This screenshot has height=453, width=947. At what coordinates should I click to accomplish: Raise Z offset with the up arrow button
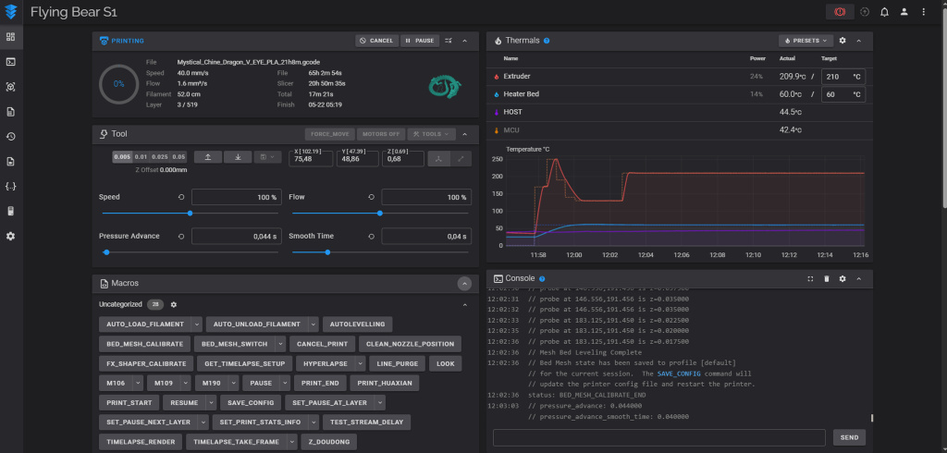coord(208,157)
